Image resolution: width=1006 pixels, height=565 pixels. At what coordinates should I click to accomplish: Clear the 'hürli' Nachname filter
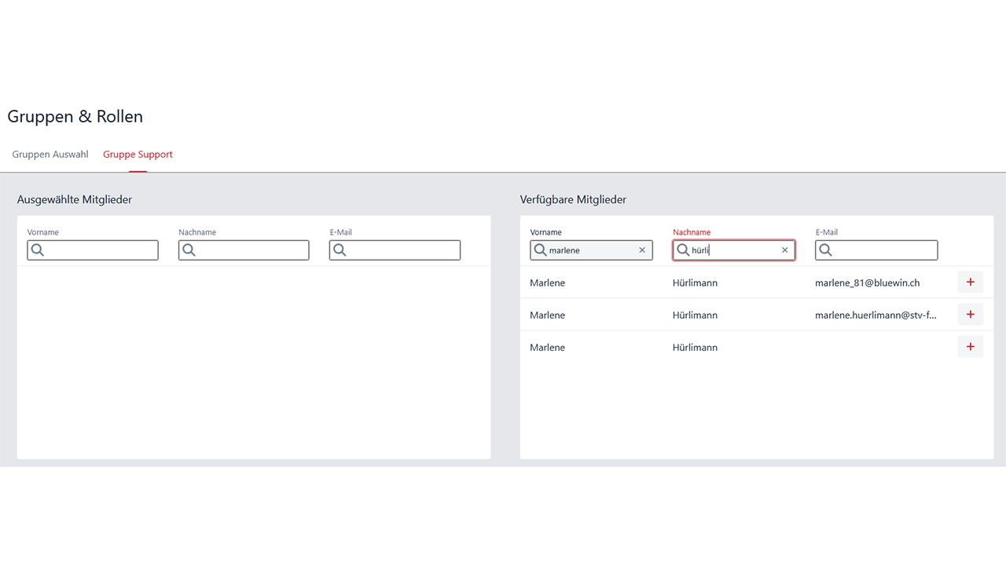coord(784,250)
